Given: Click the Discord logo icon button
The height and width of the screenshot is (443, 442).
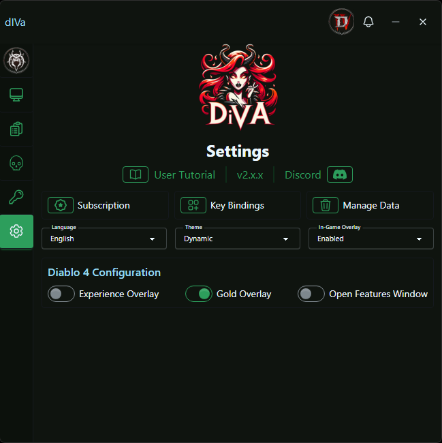Looking at the screenshot, I should (340, 174).
